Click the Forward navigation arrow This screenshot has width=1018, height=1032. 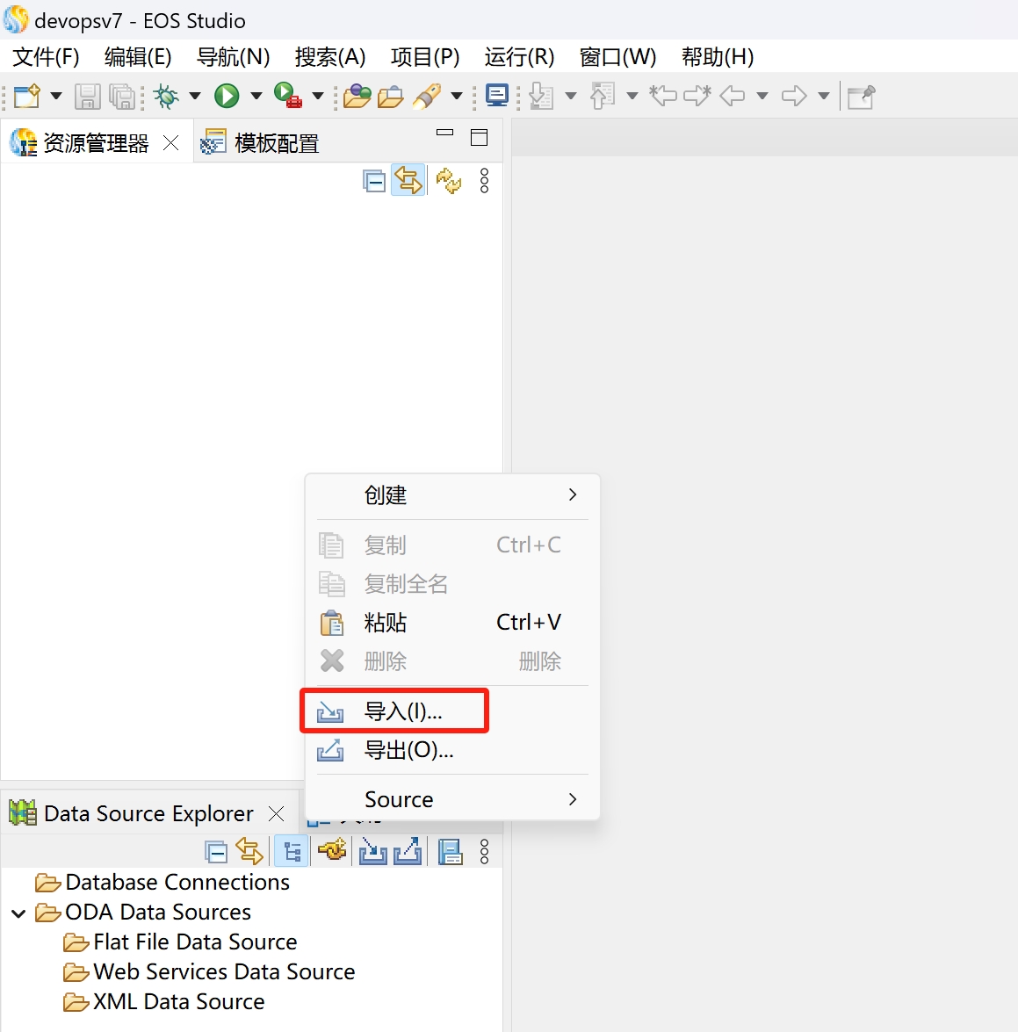click(x=794, y=96)
